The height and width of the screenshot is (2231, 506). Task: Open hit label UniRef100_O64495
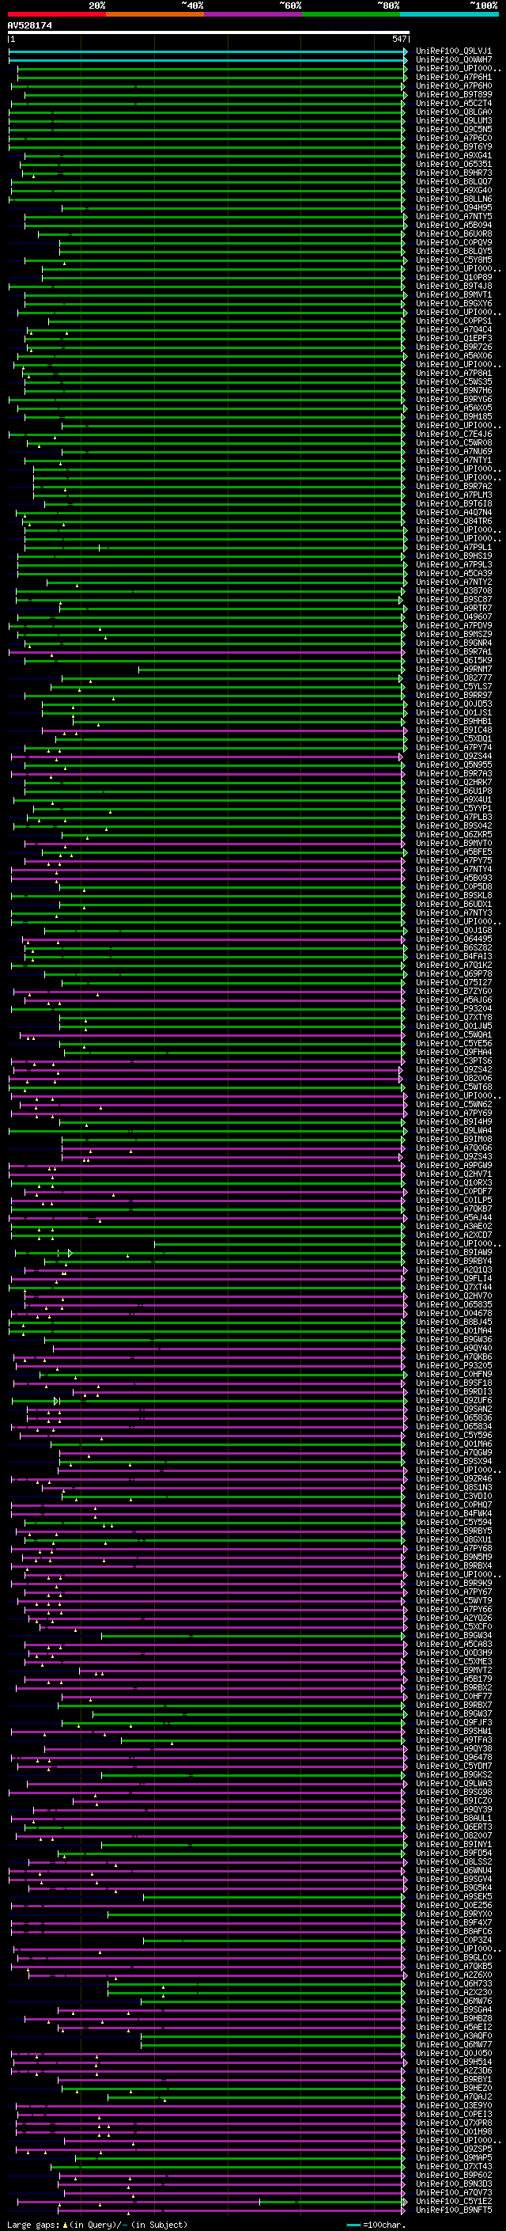pos(453,939)
